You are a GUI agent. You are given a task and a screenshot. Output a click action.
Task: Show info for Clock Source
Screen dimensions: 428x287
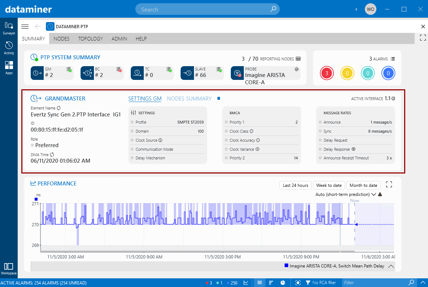160,140
